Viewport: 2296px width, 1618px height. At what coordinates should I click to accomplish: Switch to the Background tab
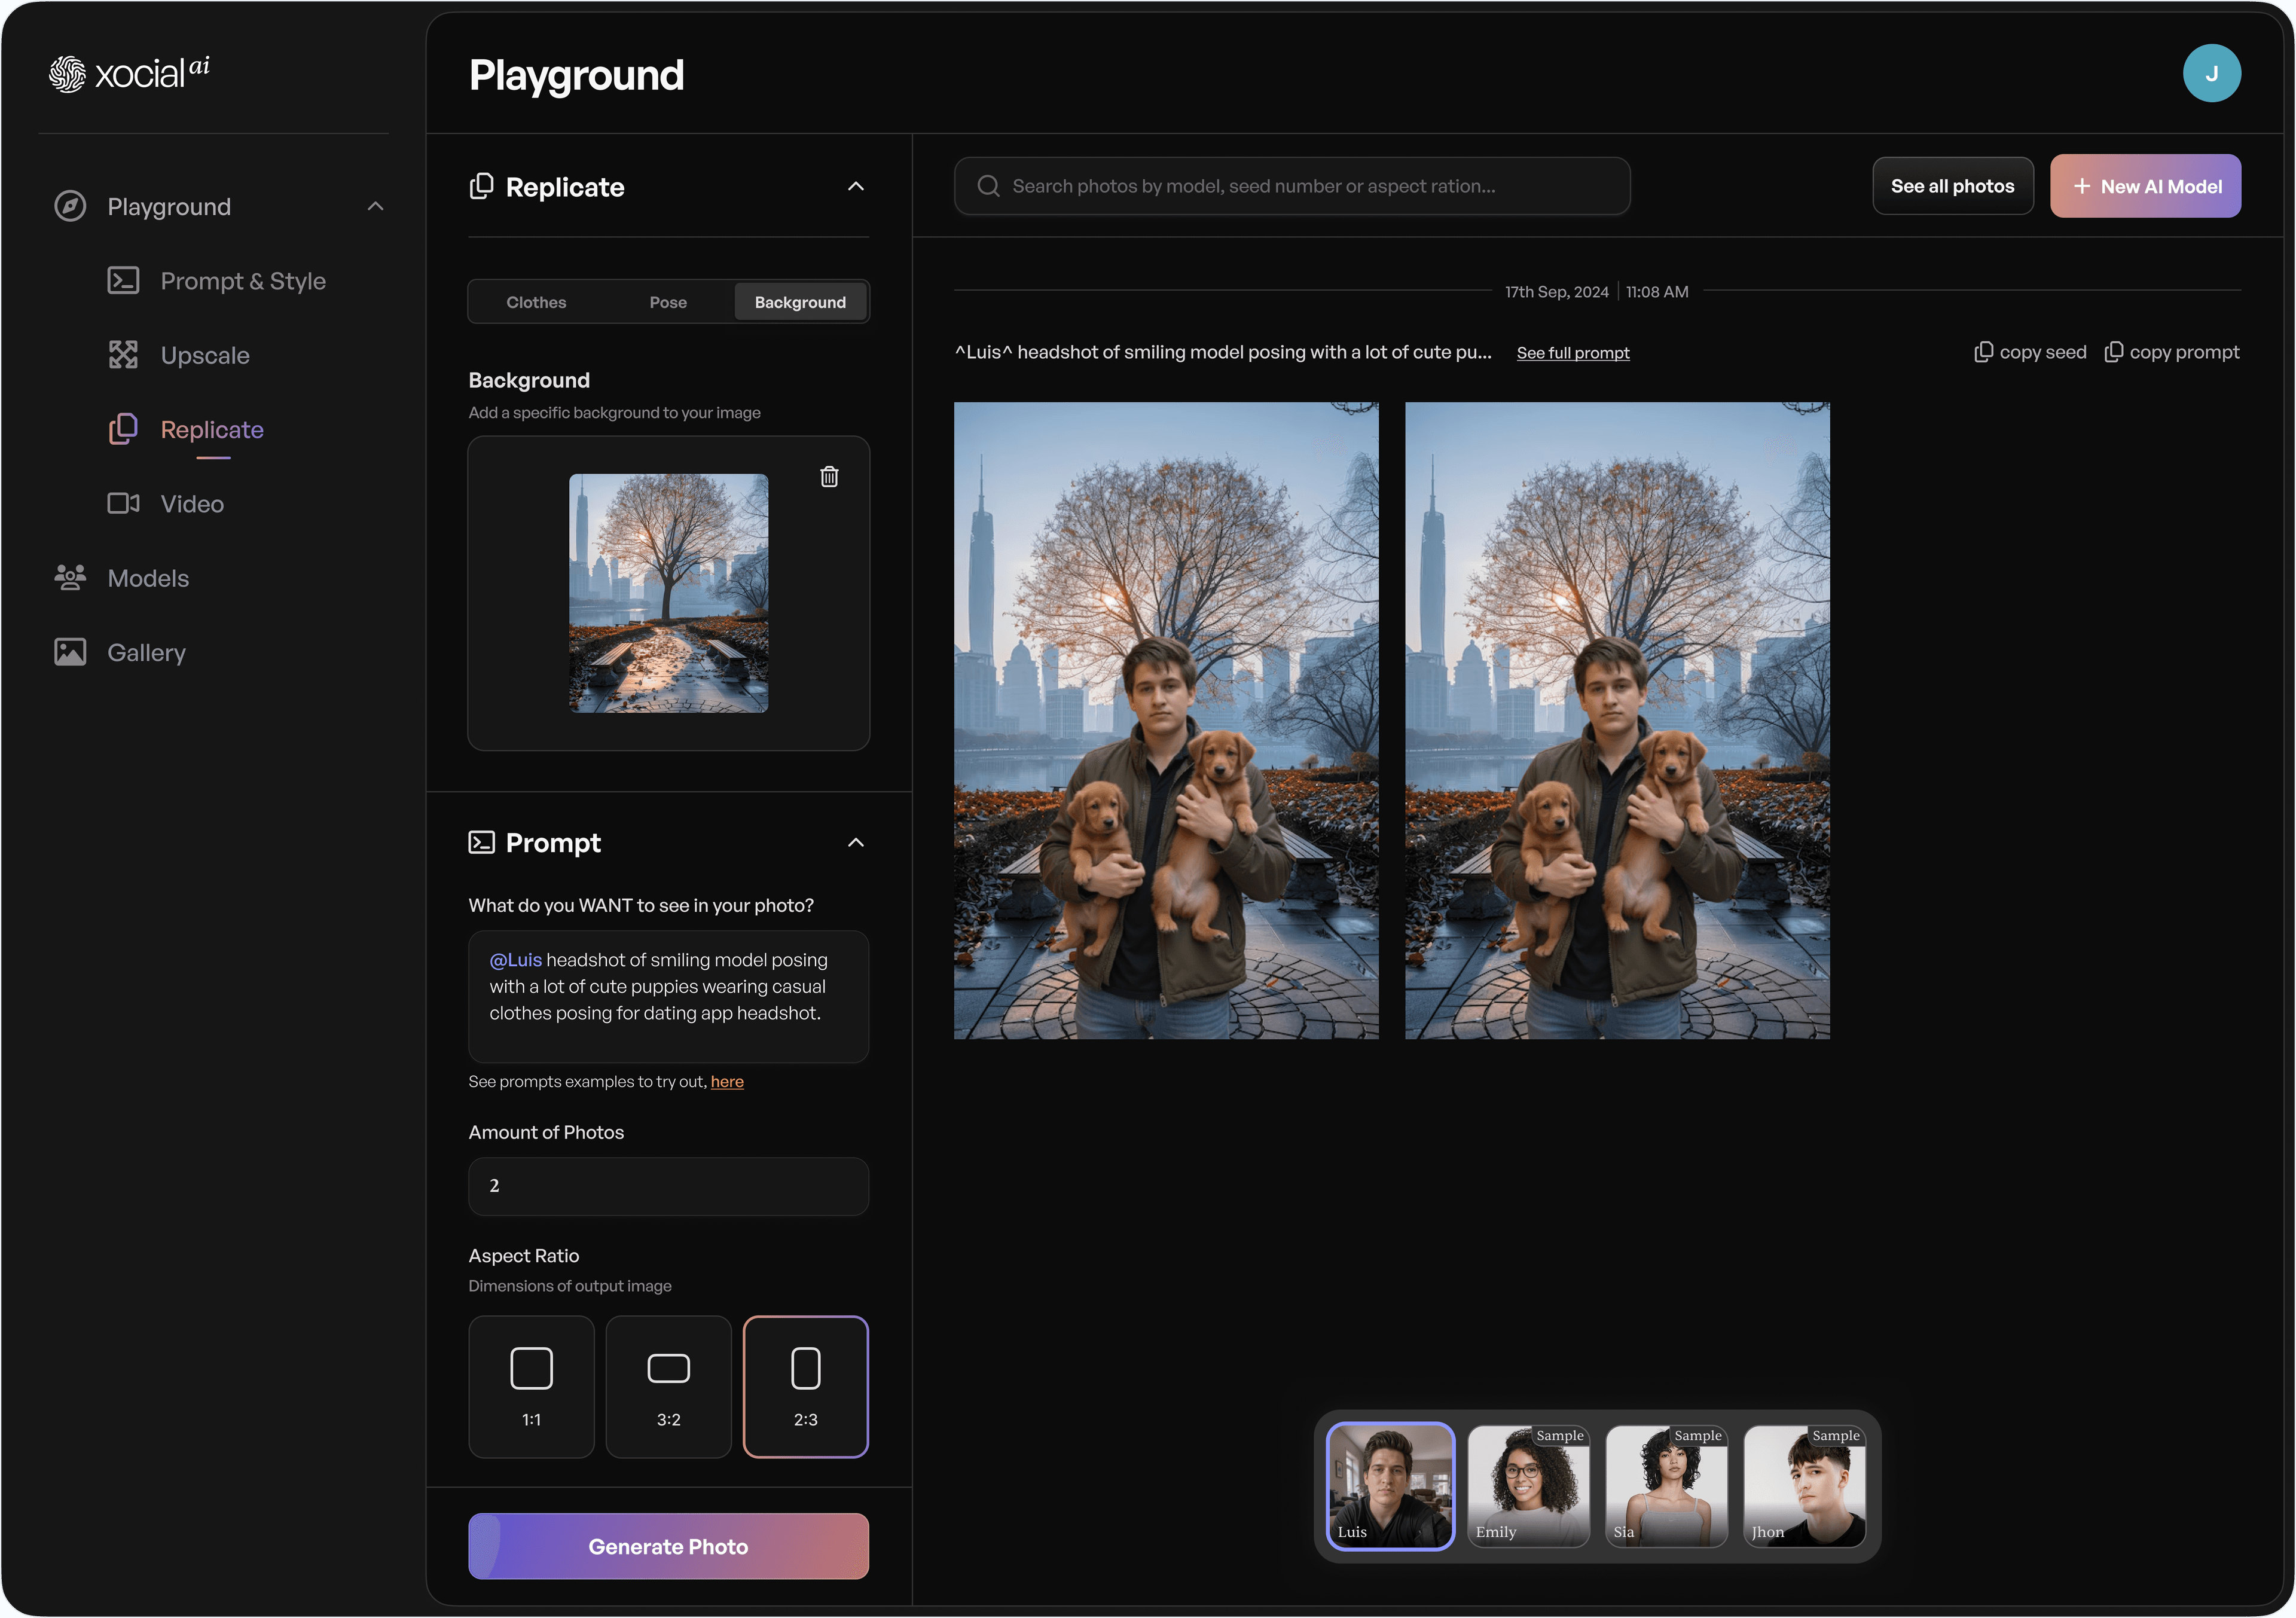pyautogui.click(x=800, y=302)
